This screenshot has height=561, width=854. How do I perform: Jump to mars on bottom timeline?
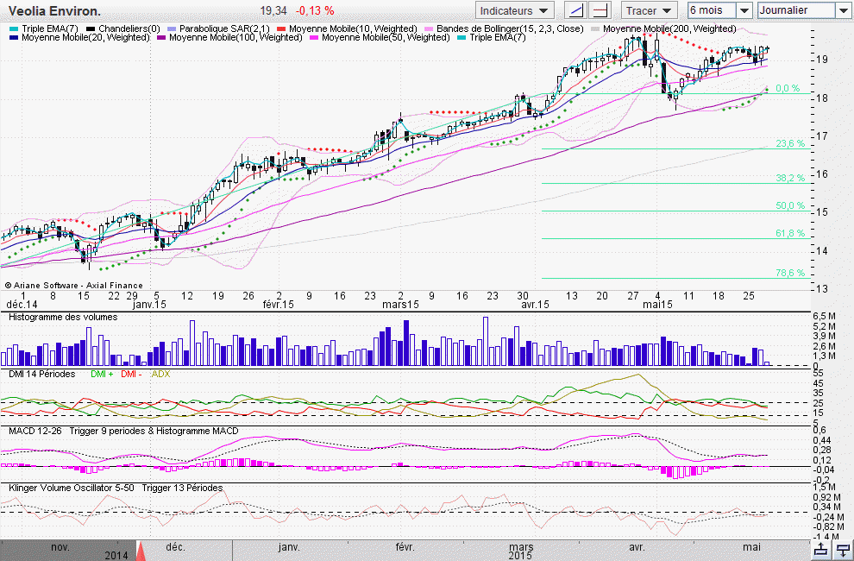pos(521,547)
